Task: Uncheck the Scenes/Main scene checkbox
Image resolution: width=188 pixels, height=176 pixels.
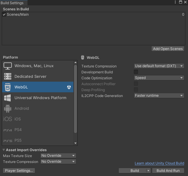Action: click(x=4, y=14)
